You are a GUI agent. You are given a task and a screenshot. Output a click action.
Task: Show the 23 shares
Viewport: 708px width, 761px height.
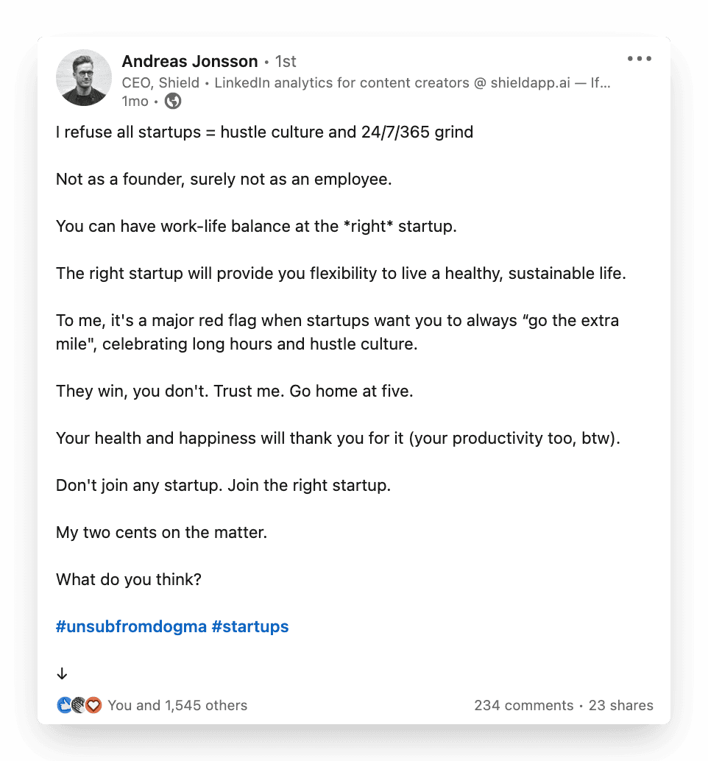click(620, 705)
